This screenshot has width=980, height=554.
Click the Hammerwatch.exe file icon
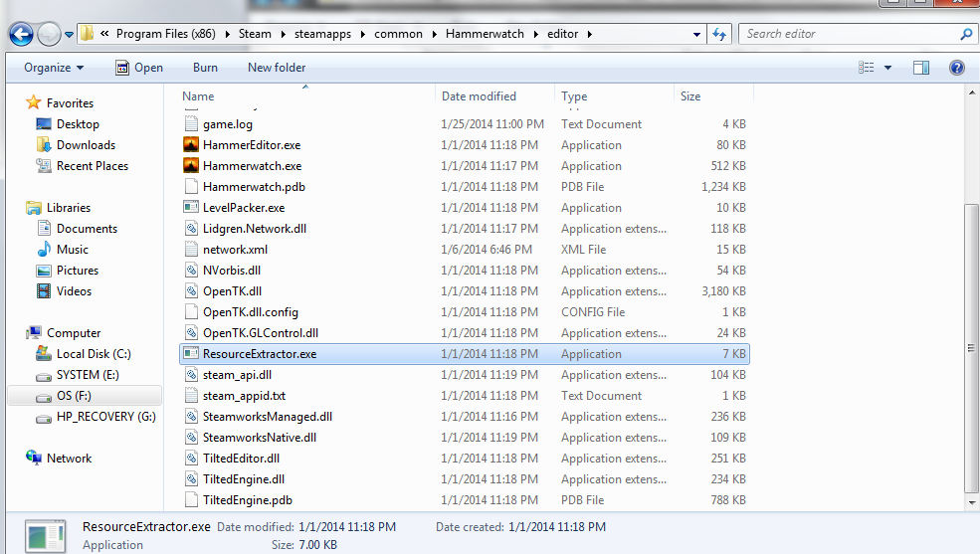tap(191, 165)
